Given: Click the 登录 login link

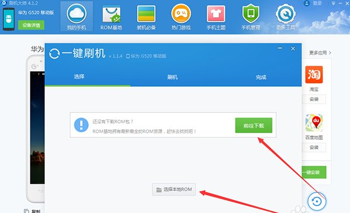Looking at the screenshot, I should coord(317,3).
